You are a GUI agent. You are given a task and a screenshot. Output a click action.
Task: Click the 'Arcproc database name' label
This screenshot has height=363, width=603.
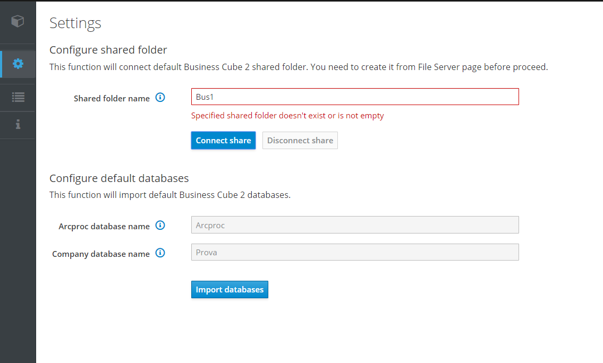[104, 226]
